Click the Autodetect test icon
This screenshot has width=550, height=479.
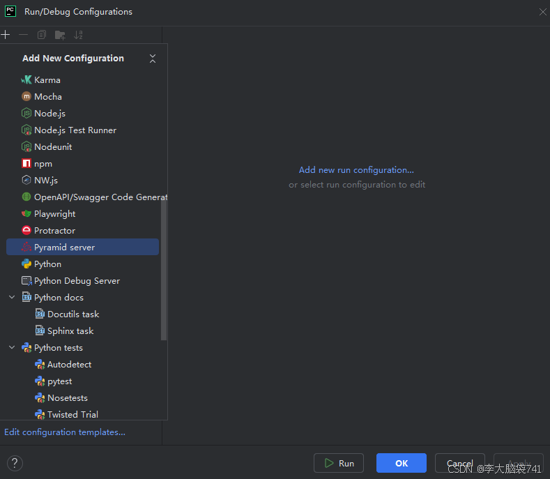(40, 365)
